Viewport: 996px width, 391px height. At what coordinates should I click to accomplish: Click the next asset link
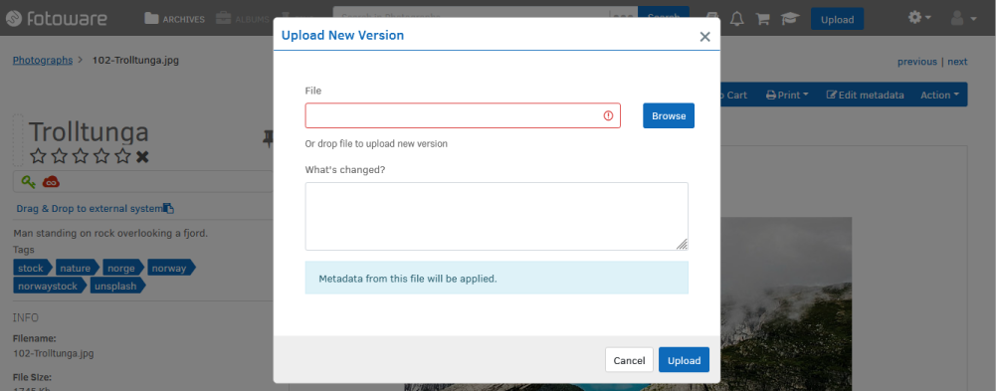click(957, 62)
